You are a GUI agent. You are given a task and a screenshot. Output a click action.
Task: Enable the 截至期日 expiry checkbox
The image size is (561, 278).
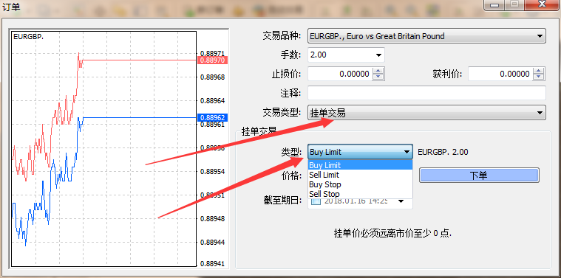point(316,201)
